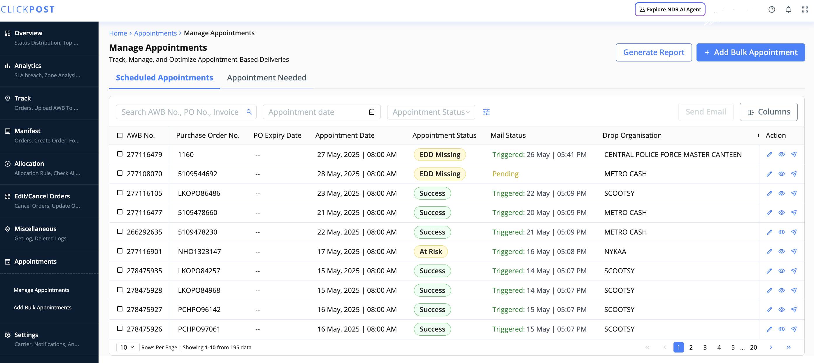Screen dimensions: 814x363
Task: Open help question mark icon
Action: click(772, 10)
